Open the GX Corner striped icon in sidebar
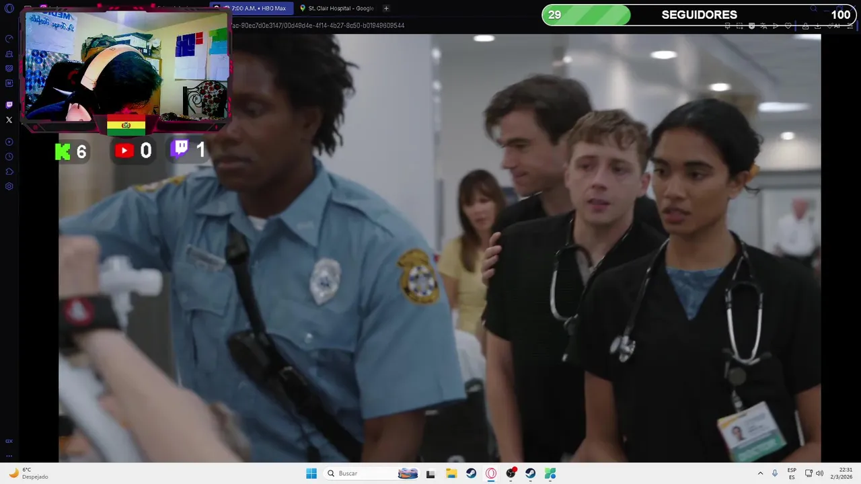The image size is (861, 484). pos(9,69)
